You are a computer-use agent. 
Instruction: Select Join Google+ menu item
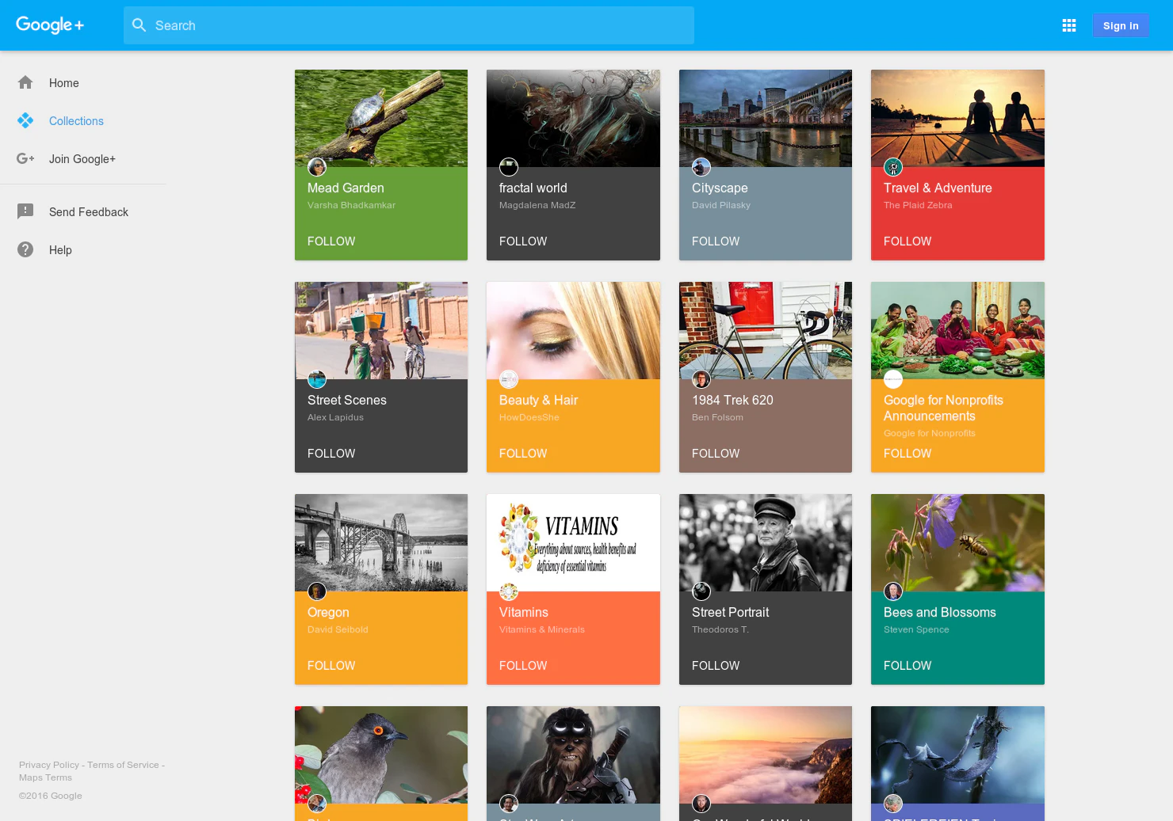click(x=83, y=158)
